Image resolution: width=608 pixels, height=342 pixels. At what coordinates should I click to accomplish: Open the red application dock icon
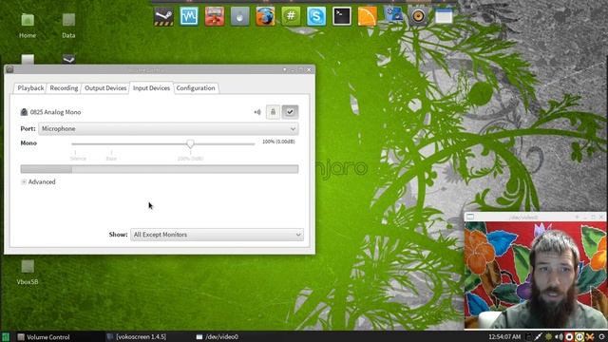click(215, 16)
